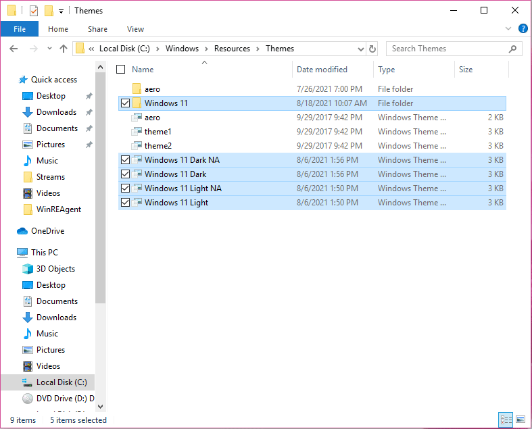Select the aero theme file icon
The image size is (532, 429).
tap(137, 118)
